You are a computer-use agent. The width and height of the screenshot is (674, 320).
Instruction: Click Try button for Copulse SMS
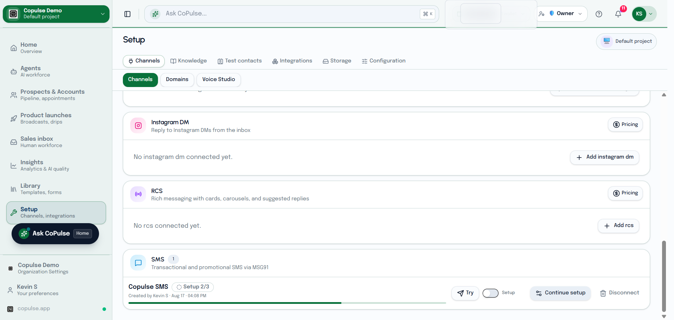pyautogui.click(x=465, y=293)
